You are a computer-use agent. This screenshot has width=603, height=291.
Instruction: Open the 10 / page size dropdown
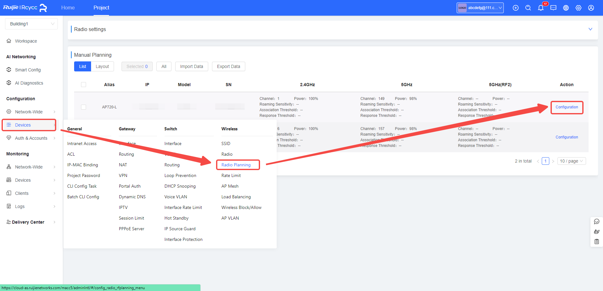[571, 161]
